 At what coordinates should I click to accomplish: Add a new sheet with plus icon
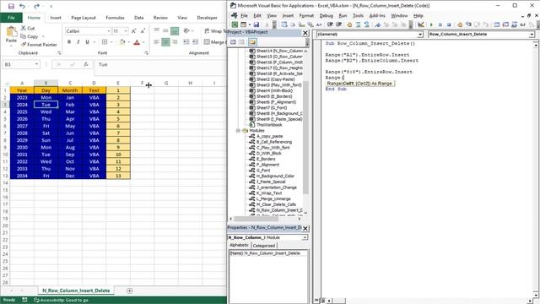pos(129,290)
